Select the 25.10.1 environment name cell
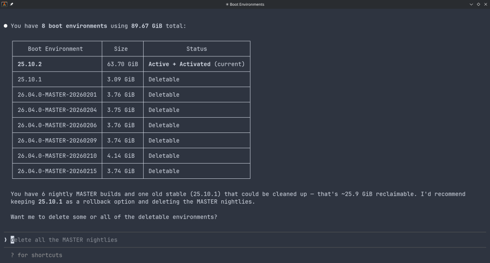This screenshot has width=490, height=263. (30, 79)
